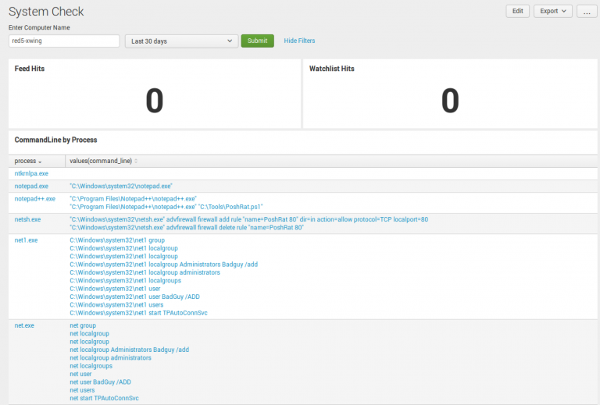Viewport: 600px width, 405px height.
Task: Expand the Last 30 days time picker
Action: click(181, 41)
